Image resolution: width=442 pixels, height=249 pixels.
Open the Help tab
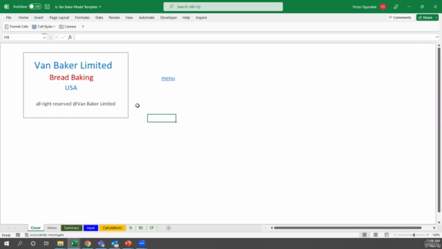tap(186, 17)
